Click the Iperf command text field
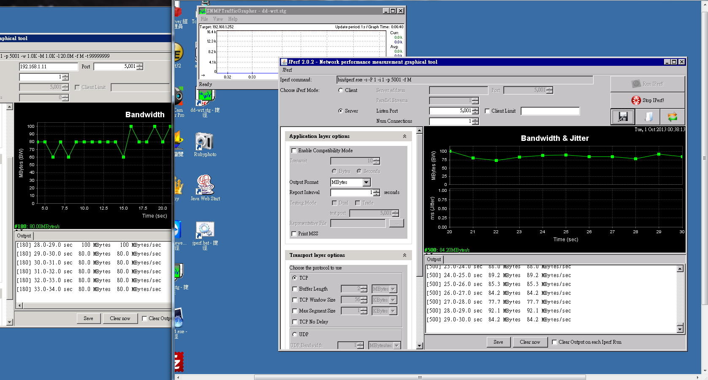Screen dimensions: 708x380 465,80
